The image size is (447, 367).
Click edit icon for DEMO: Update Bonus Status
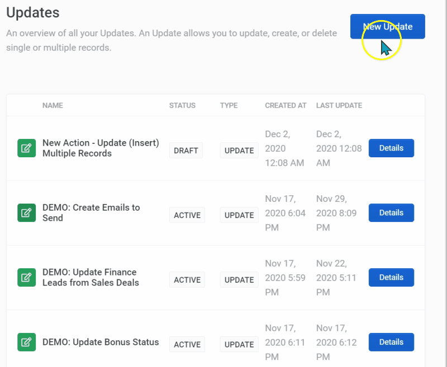click(26, 342)
